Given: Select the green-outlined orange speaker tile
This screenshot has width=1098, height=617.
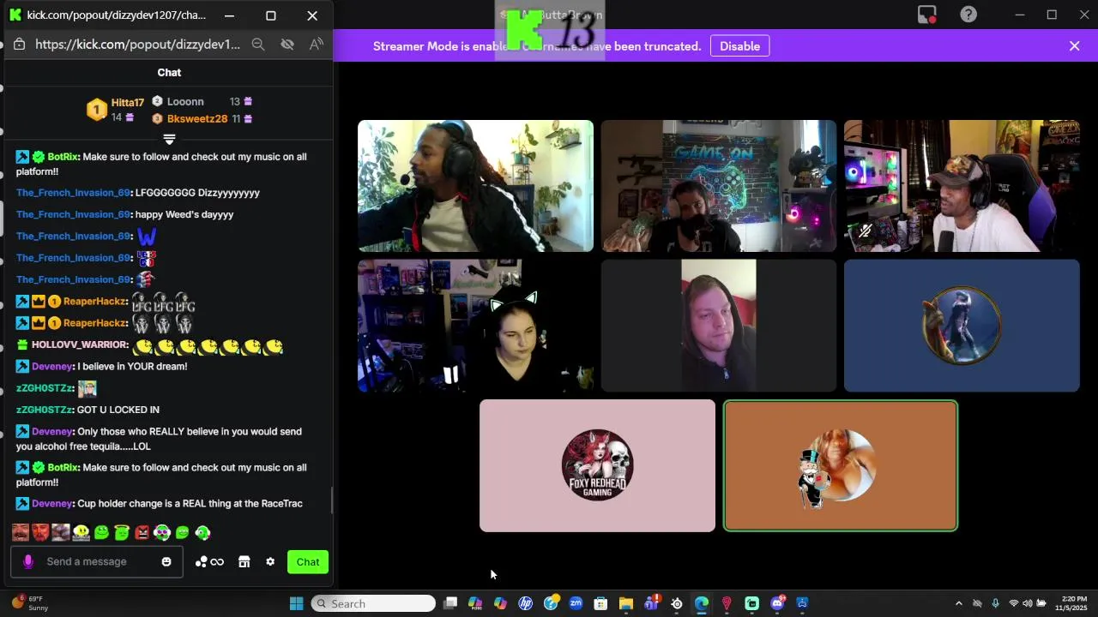Looking at the screenshot, I should pos(841,465).
